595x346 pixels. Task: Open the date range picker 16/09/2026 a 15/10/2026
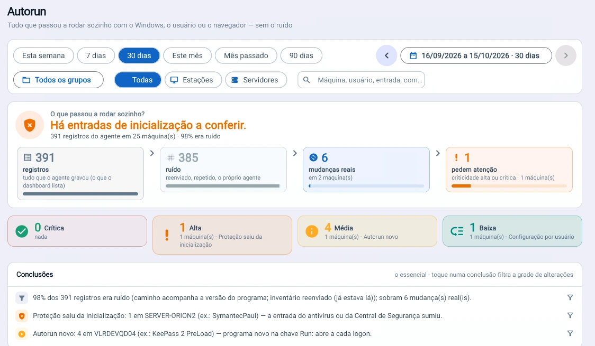476,55
